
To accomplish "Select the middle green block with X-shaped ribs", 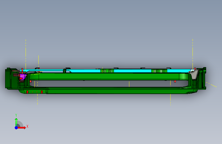I will tap(107, 71).
